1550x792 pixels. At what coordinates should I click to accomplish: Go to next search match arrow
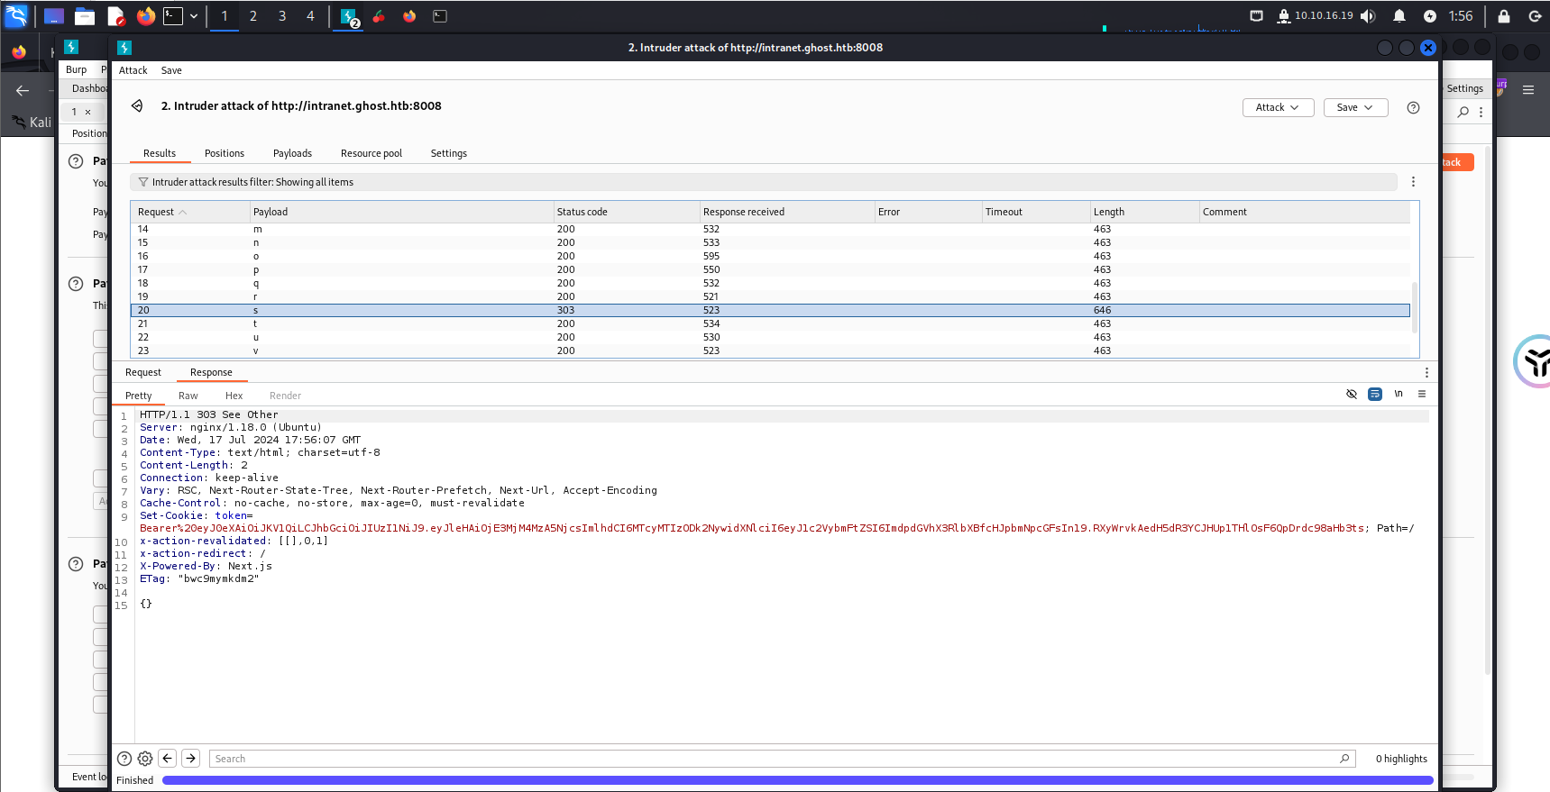(190, 759)
